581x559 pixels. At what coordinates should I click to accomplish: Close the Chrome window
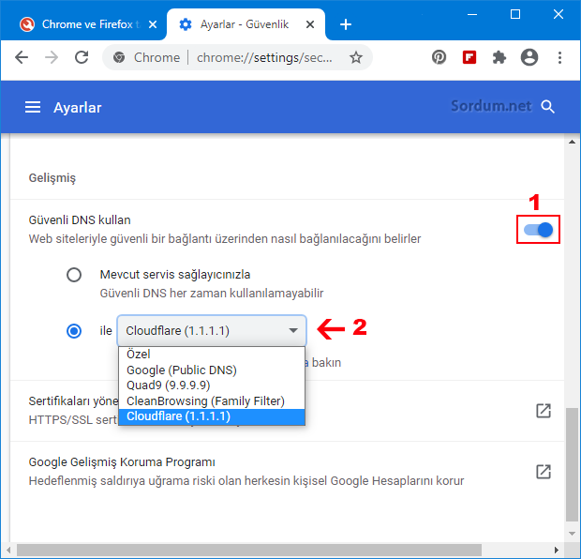[558, 14]
